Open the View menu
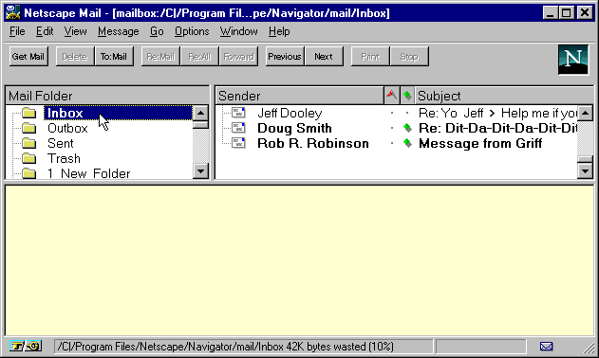 (75, 31)
